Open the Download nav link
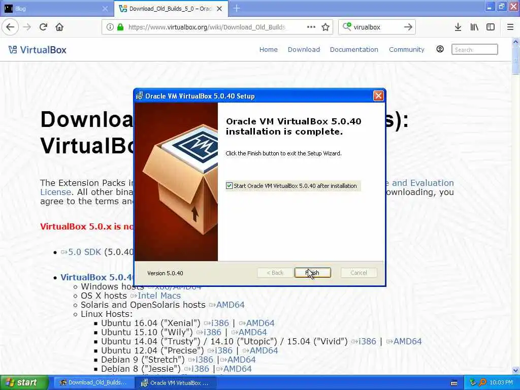This screenshot has height=390, width=520. click(x=304, y=49)
